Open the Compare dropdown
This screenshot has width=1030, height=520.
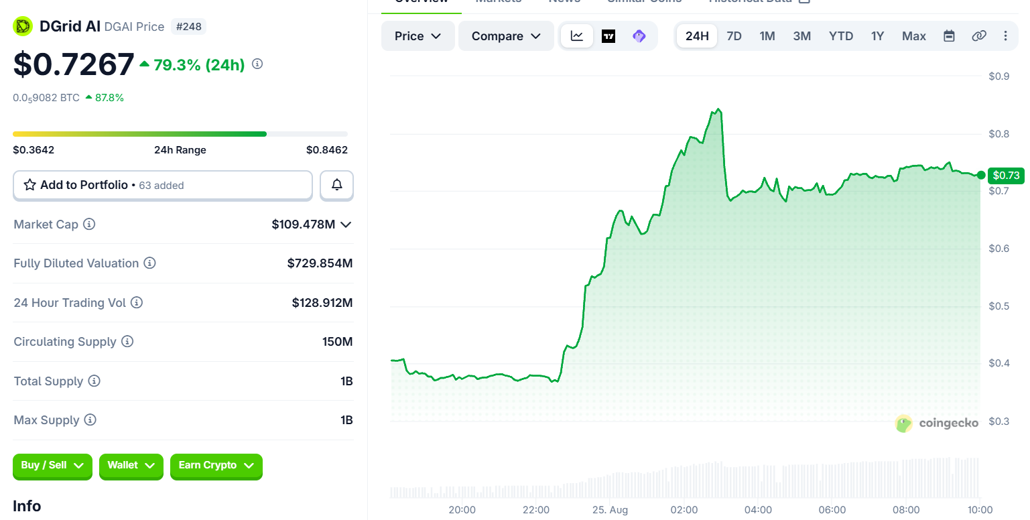tap(506, 36)
